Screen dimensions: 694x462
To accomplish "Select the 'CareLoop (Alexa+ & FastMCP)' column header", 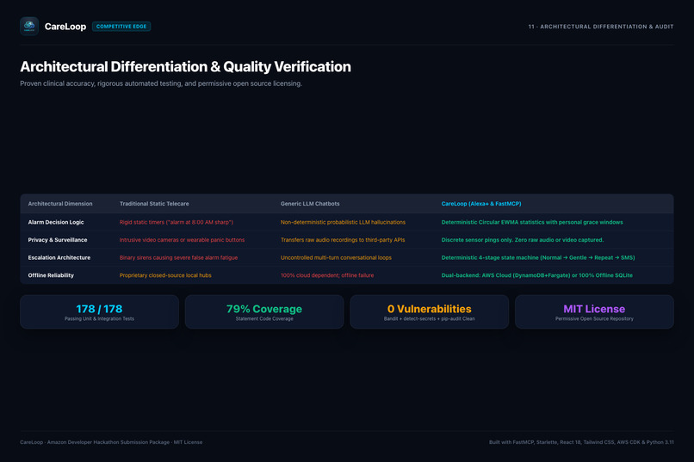I will pyautogui.click(x=481, y=204).
